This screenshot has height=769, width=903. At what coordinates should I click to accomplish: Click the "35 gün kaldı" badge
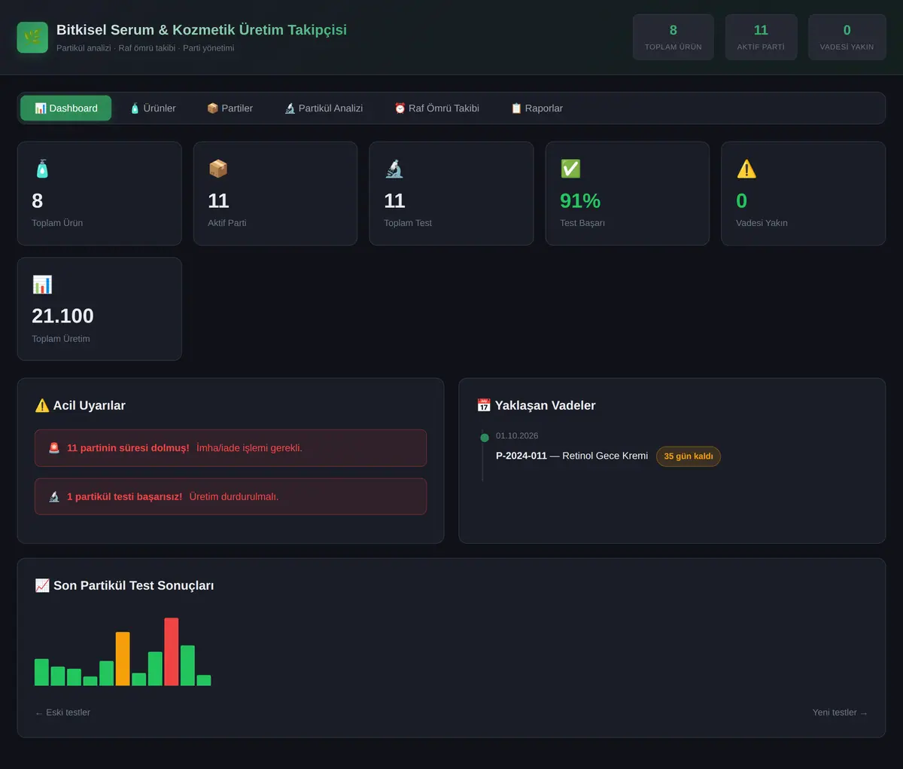(689, 456)
